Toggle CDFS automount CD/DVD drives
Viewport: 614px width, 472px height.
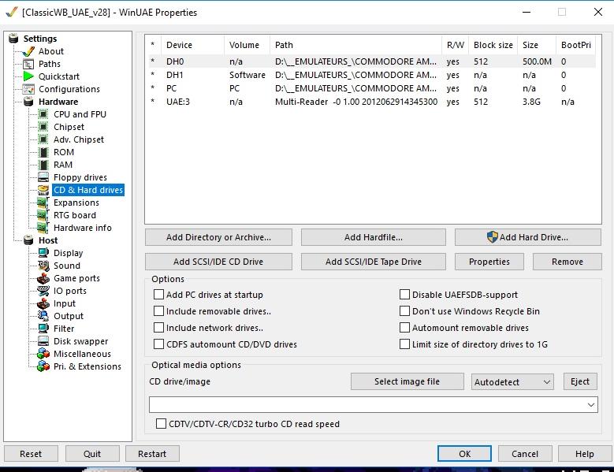point(158,344)
